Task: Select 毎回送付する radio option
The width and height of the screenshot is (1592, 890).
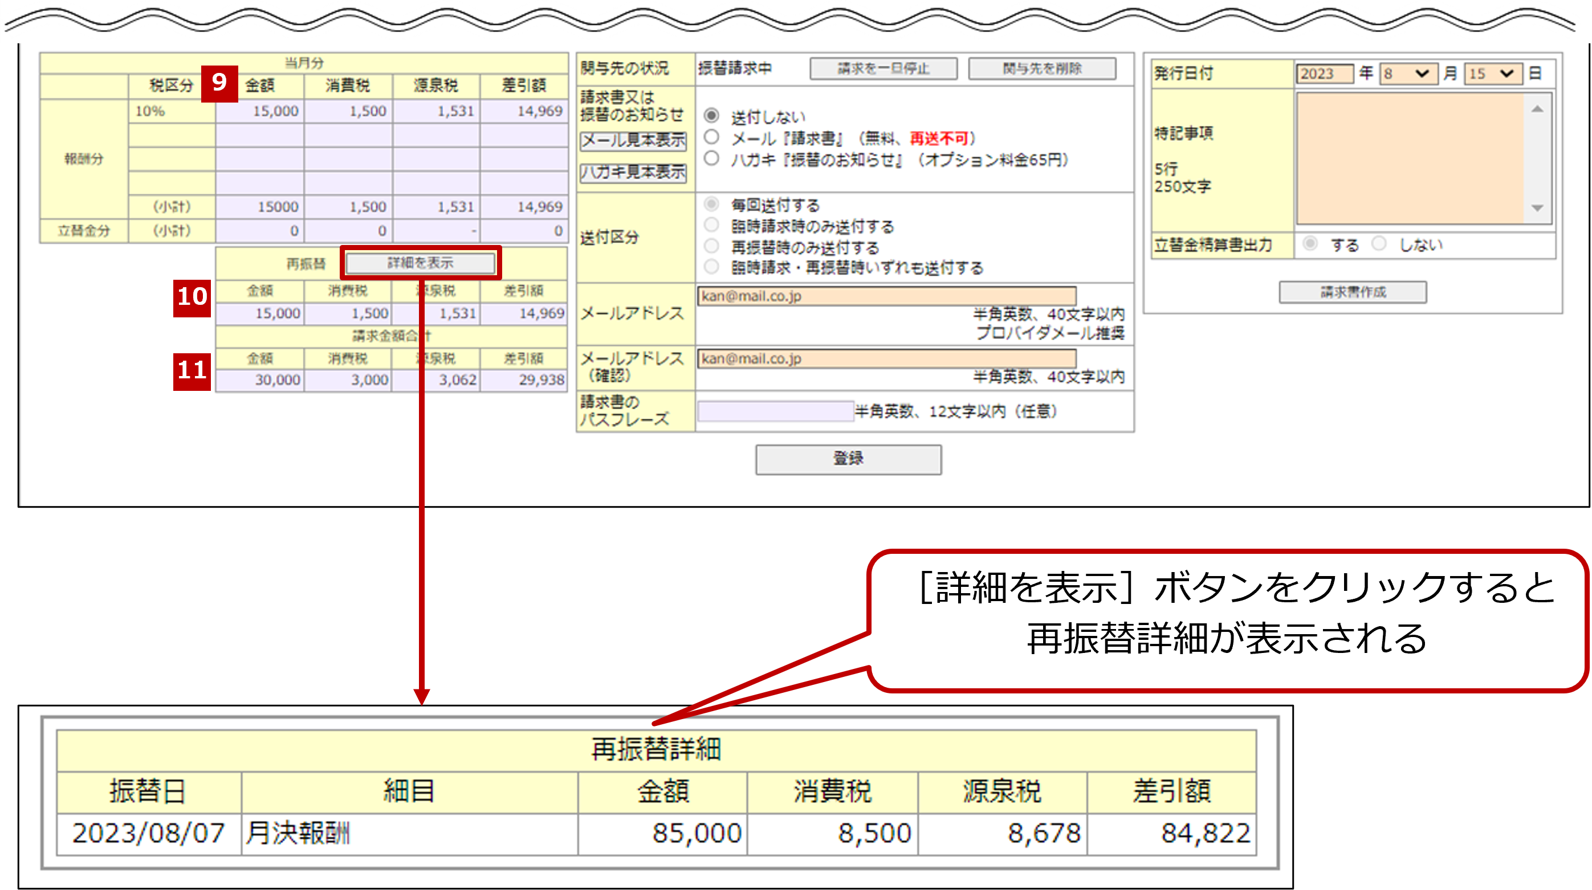Action: tap(711, 204)
